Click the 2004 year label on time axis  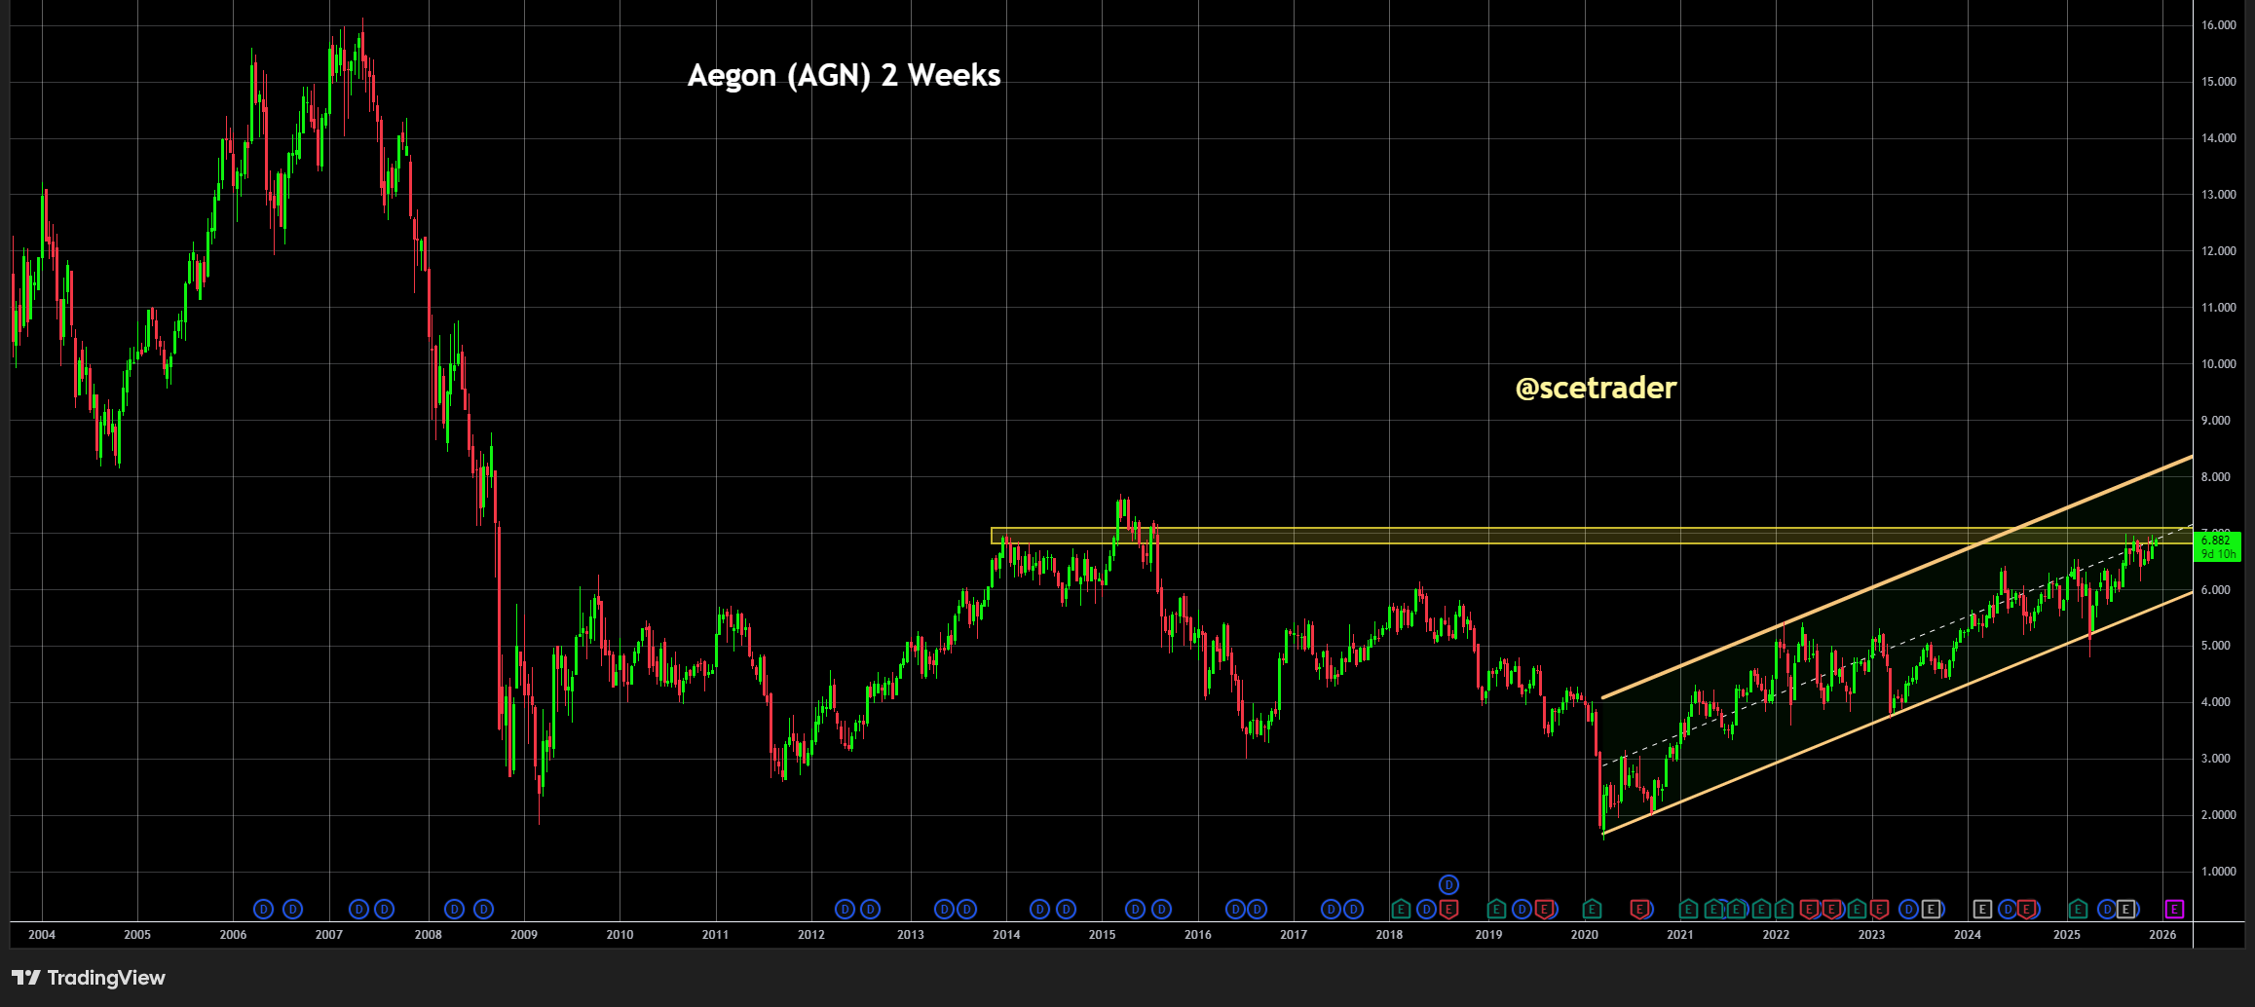[42, 935]
